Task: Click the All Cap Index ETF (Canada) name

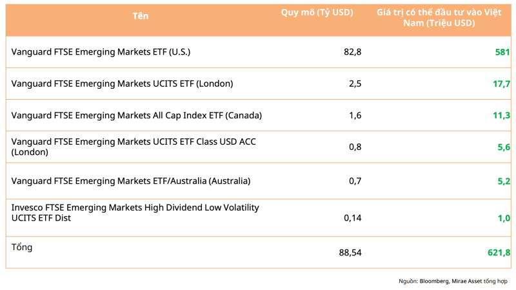Action: coord(136,115)
